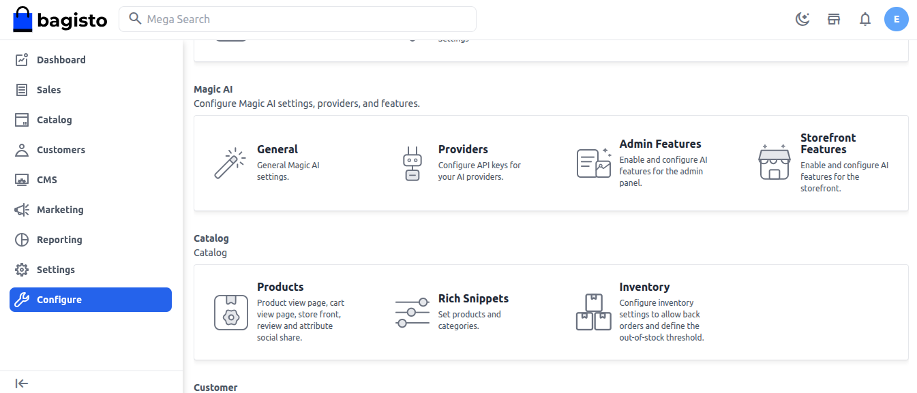Open the user profile avatar E

tap(897, 19)
